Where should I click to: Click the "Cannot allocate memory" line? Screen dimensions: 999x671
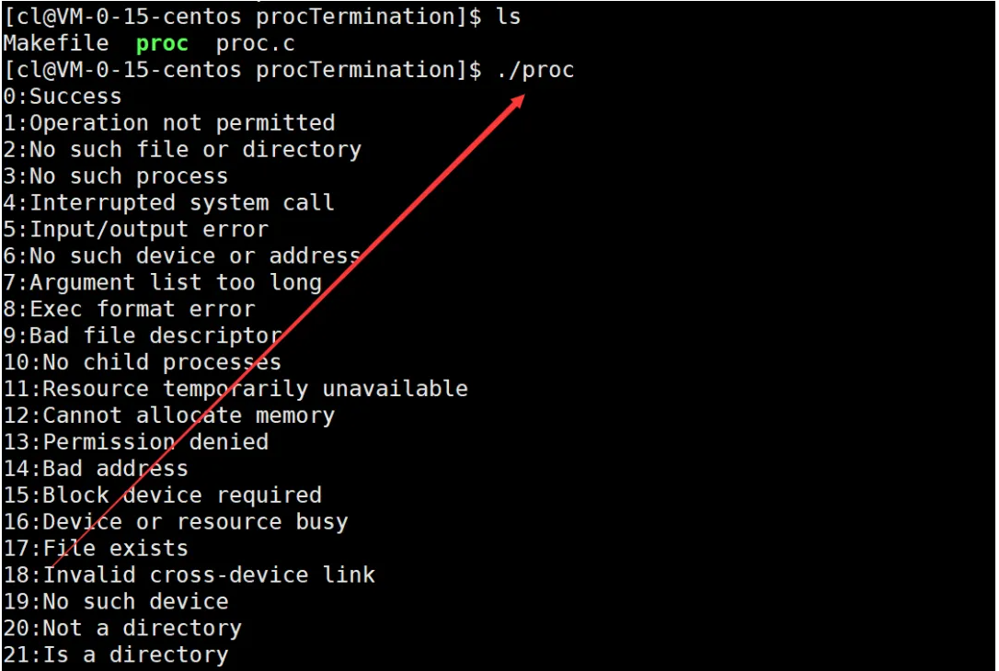click(169, 416)
